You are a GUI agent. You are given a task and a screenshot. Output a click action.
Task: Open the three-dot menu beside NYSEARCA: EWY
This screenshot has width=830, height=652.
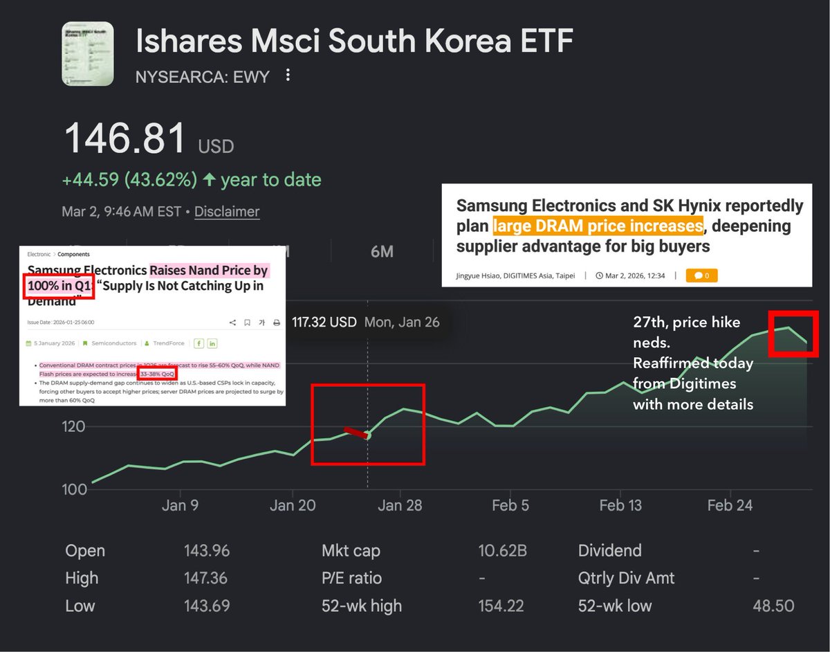288,75
